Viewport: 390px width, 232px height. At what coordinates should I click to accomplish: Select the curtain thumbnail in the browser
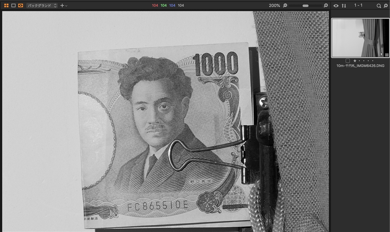[x=360, y=38]
